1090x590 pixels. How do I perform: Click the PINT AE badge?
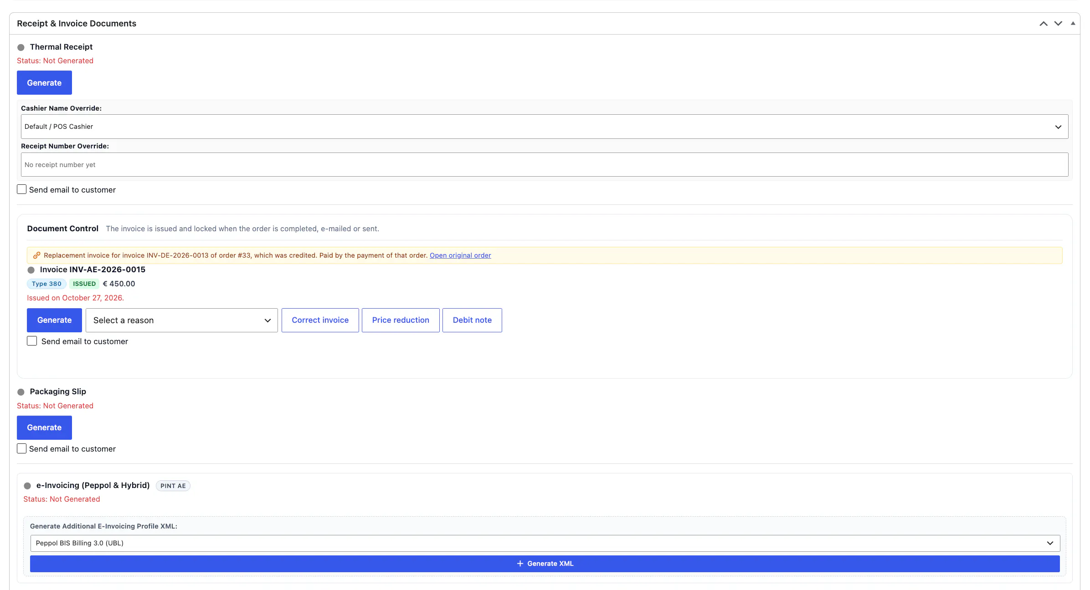173,486
